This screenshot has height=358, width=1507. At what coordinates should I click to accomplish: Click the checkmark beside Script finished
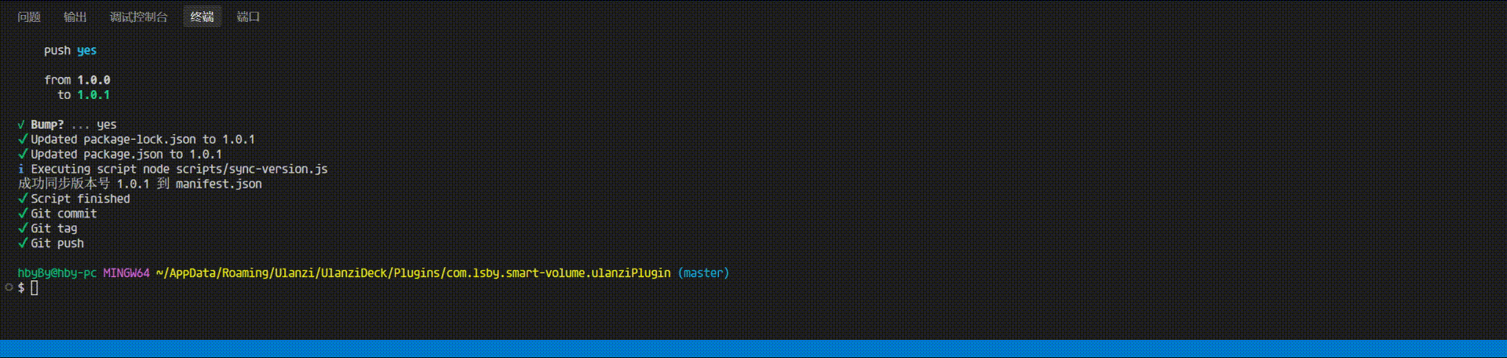[x=23, y=198]
